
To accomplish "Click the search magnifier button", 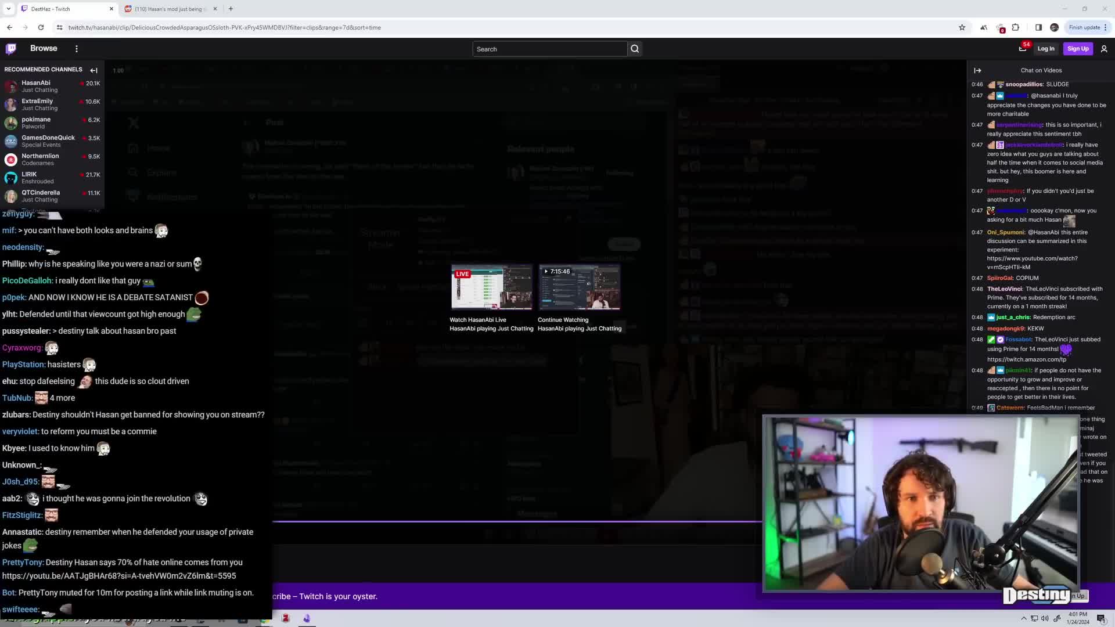I will click(x=635, y=49).
